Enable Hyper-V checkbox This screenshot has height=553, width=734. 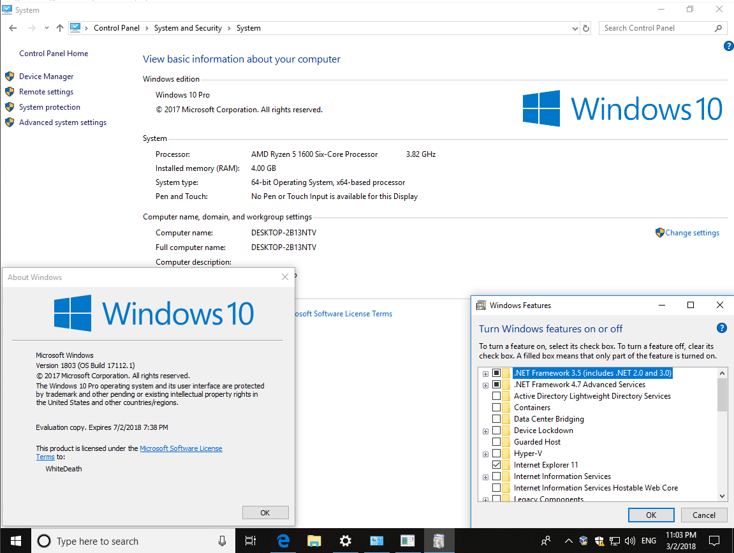pos(496,453)
